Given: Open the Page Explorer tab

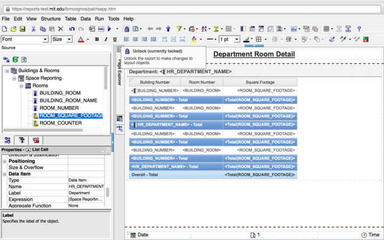Looking at the screenshot, I should (x=119, y=74).
